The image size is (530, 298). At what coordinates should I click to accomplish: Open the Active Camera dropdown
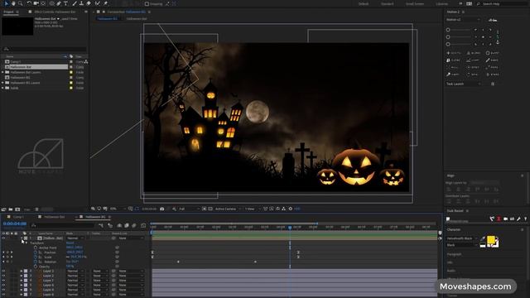click(228, 209)
